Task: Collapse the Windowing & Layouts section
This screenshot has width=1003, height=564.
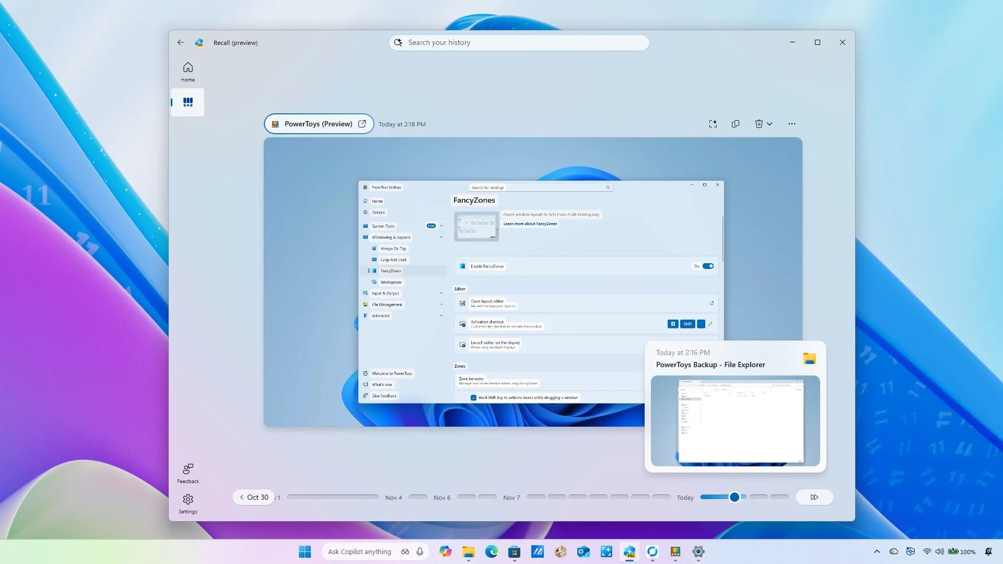Action: tap(441, 237)
